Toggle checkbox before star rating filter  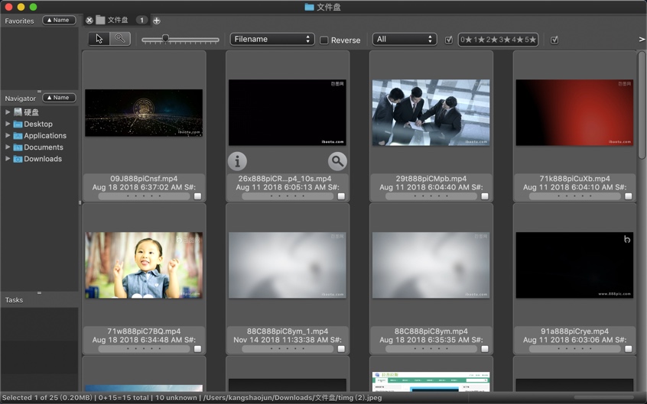click(448, 40)
